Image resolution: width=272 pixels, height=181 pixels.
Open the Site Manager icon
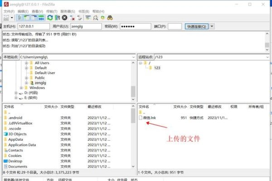[x=6, y=18]
